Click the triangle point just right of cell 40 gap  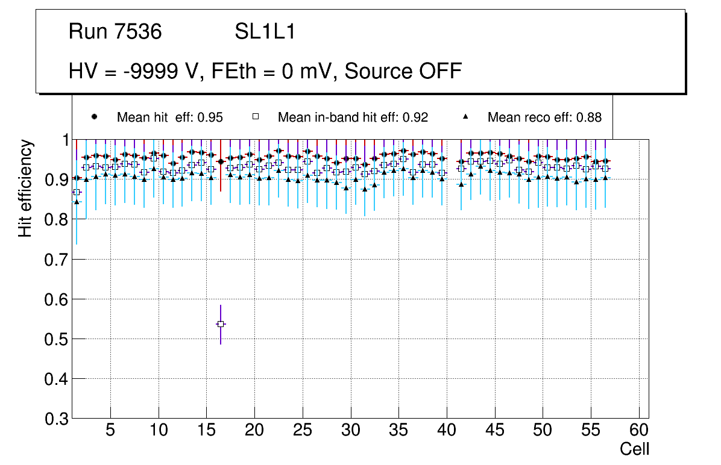coord(461,184)
